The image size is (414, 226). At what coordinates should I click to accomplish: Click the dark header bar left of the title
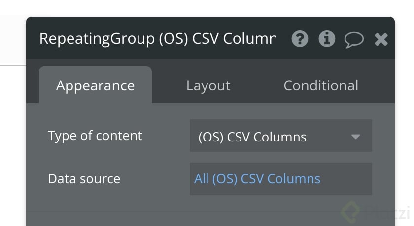(33, 39)
